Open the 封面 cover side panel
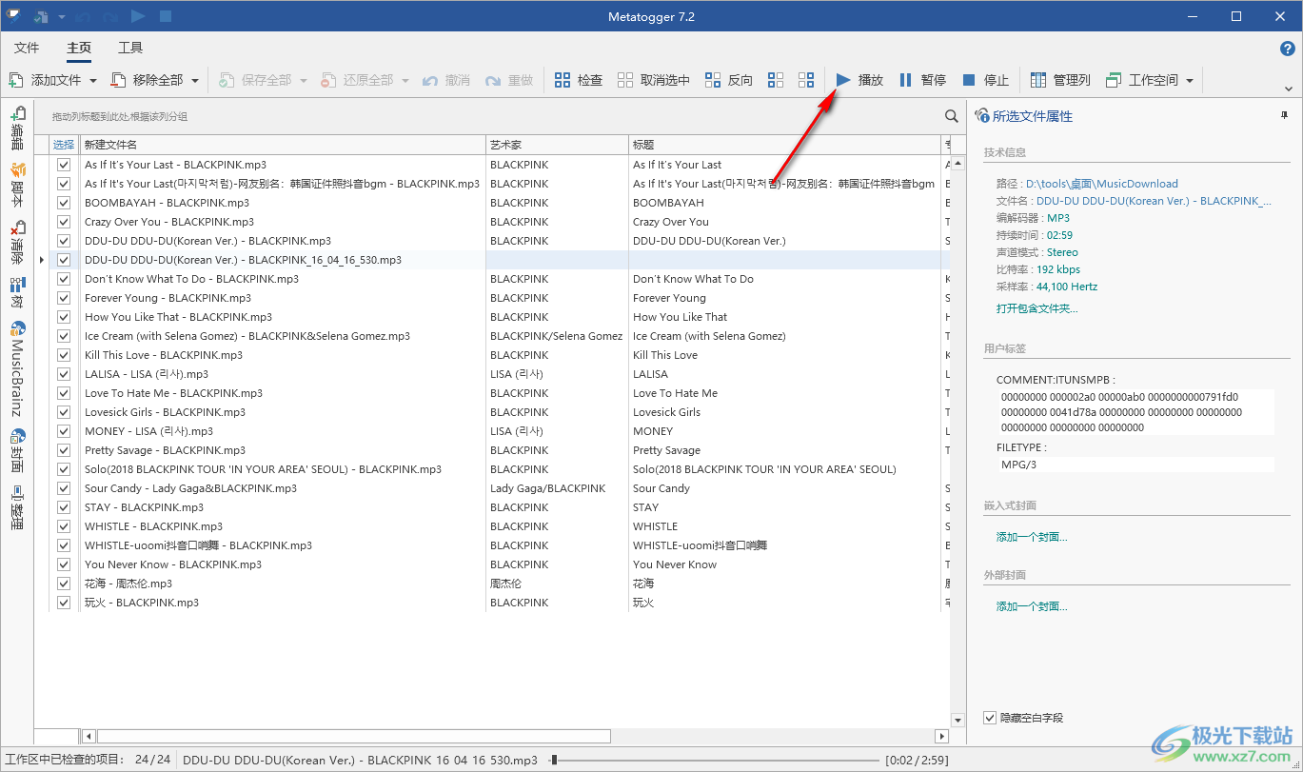The height and width of the screenshot is (772, 1303). tap(17, 451)
